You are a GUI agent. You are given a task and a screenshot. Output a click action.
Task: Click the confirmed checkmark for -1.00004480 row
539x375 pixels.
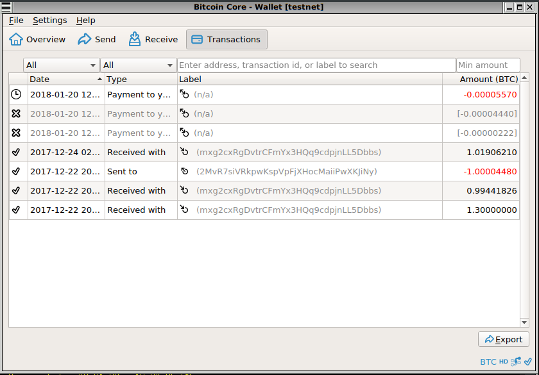click(16, 171)
